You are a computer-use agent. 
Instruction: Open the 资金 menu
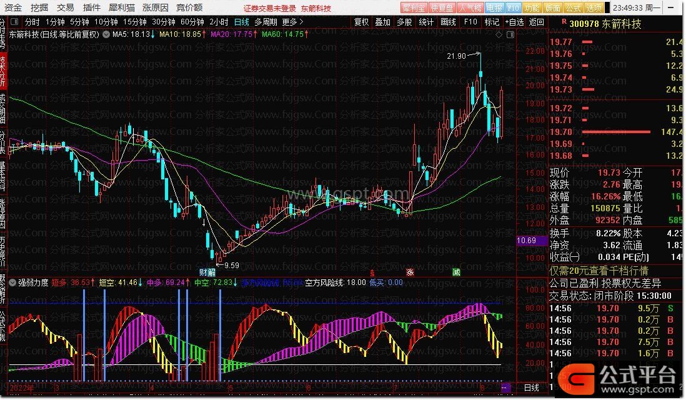point(12,7)
